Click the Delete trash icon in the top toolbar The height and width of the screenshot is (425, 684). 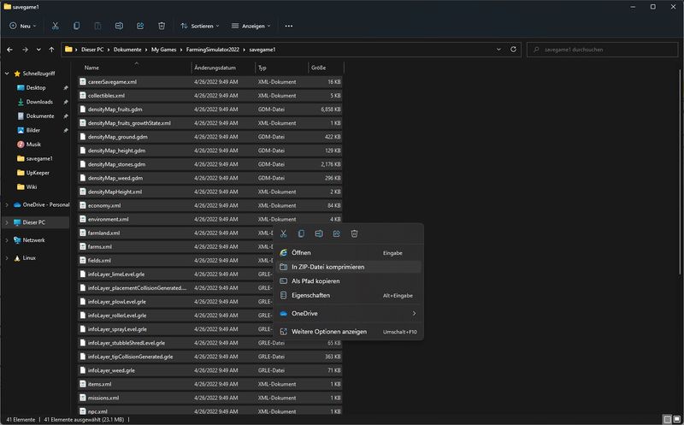coord(162,26)
